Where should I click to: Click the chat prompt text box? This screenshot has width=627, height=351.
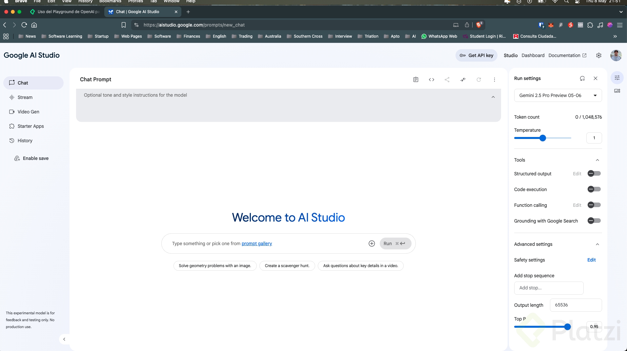pos(267,244)
